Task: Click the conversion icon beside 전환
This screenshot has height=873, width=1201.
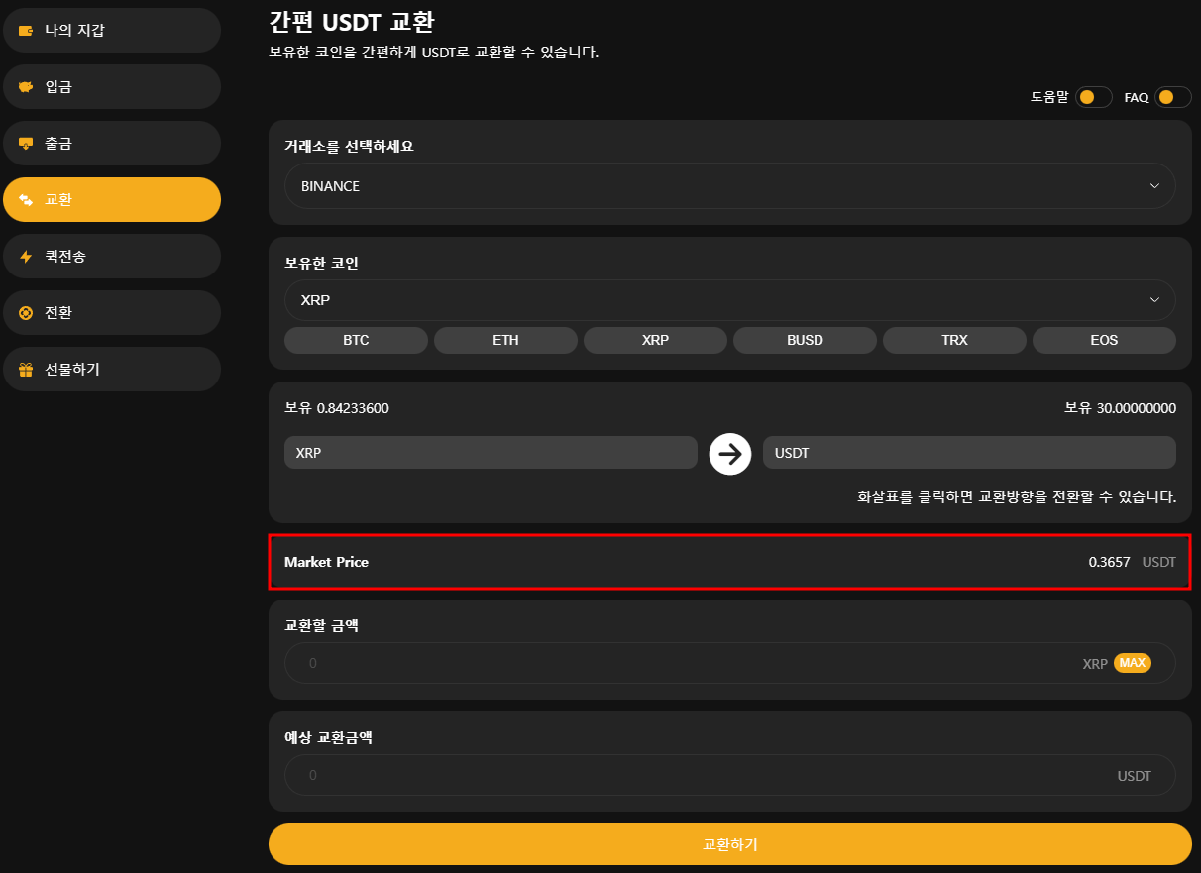Action: (26, 313)
